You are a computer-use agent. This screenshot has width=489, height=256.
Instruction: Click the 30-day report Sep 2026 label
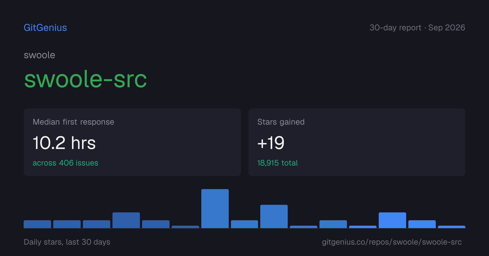pos(417,28)
